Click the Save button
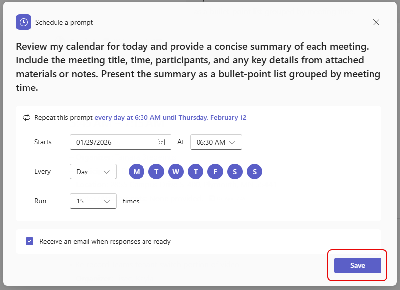 pos(358,265)
